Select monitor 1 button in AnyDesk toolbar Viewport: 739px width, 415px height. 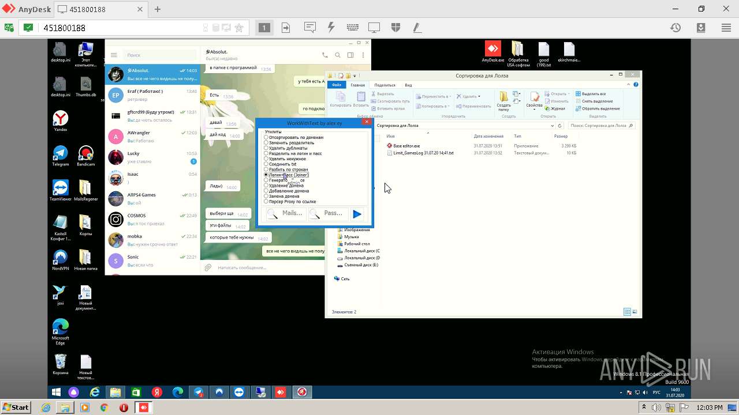click(264, 28)
